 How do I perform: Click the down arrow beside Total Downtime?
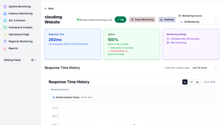pos(109,51)
